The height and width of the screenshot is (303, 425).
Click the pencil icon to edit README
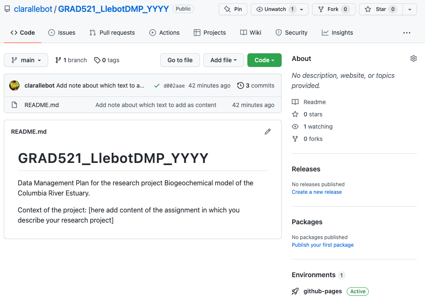coord(268,132)
